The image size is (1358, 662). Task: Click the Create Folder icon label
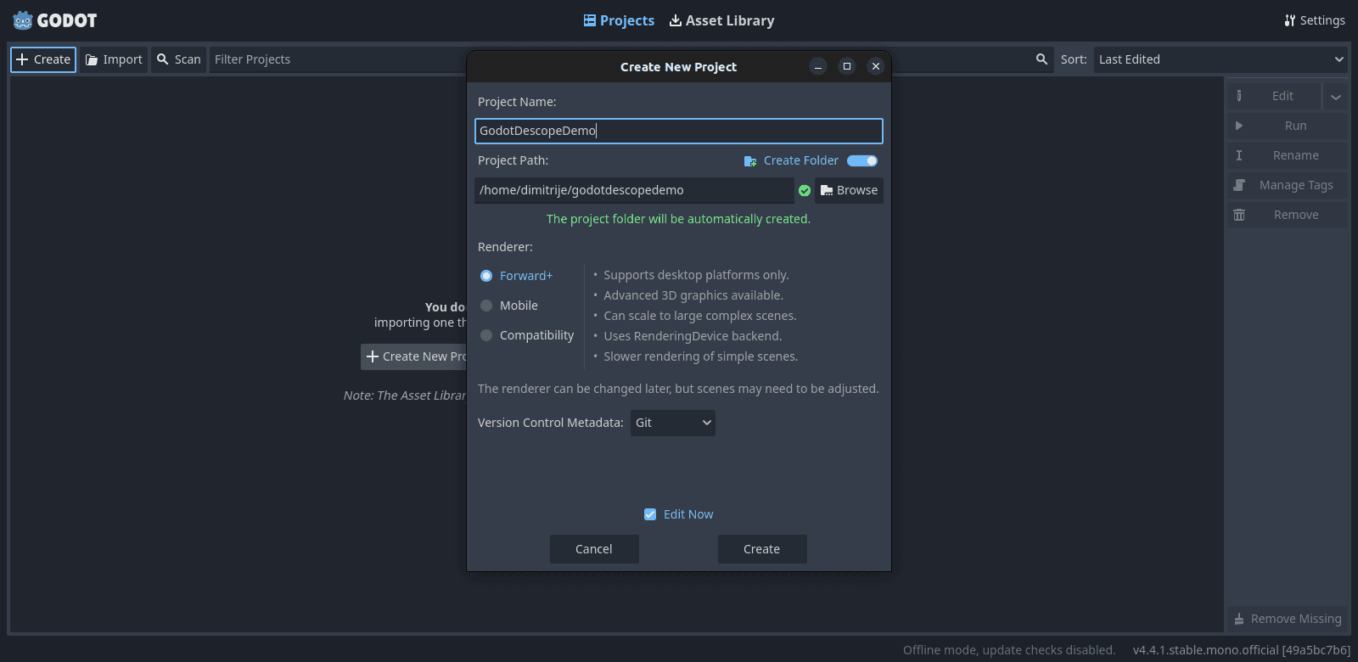[x=750, y=161]
